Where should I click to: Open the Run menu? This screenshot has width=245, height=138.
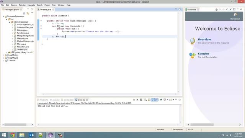click(x=54, y=5)
